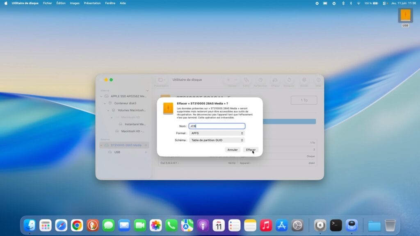Image resolution: width=420 pixels, height=236 pixels.
Task: Click the add volume plus toolbar icon
Action: coord(228,80)
